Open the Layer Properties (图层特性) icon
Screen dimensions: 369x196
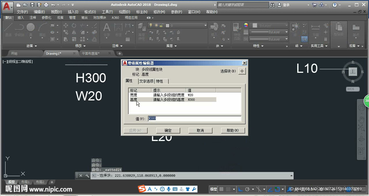click(x=141, y=32)
